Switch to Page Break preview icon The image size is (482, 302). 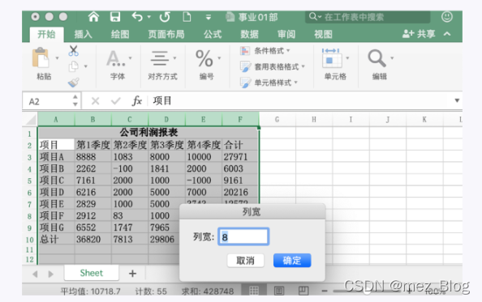(x=303, y=291)
